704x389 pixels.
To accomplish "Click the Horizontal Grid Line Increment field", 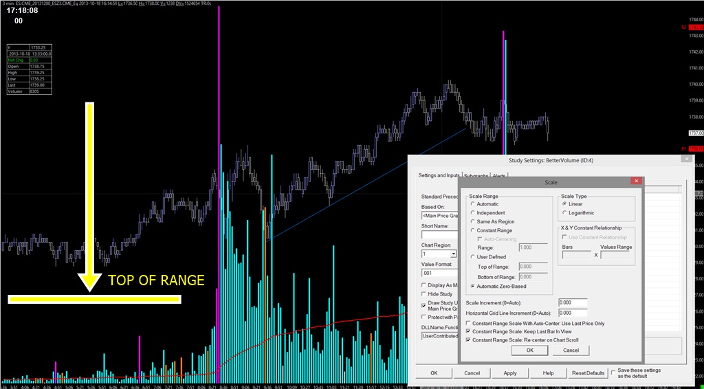I will pyautogui.click(x=573, y=313).
